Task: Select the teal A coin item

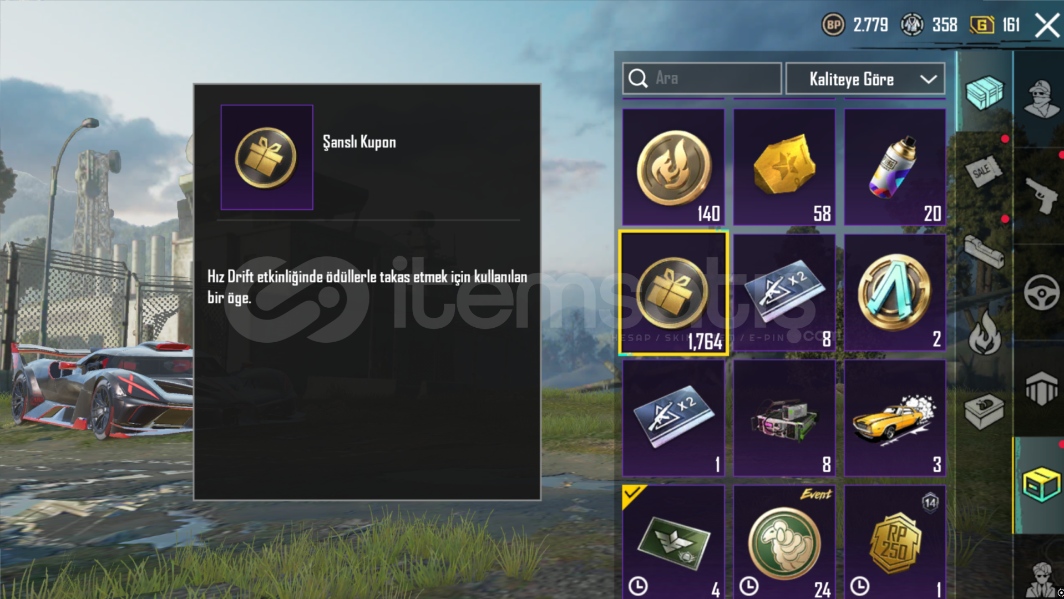Action: 894,292
